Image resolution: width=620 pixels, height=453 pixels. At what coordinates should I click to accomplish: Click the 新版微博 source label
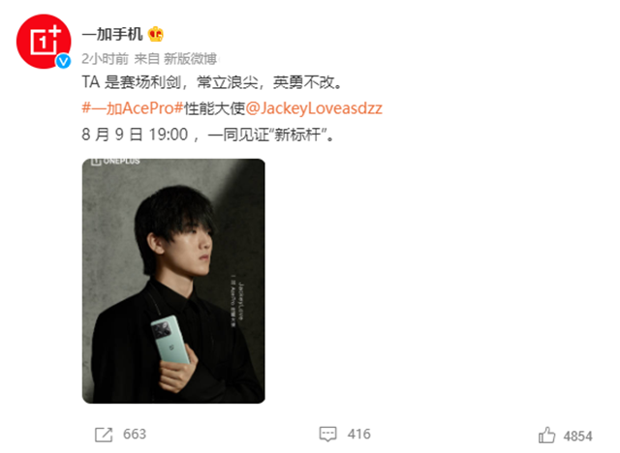pos(190,59)
